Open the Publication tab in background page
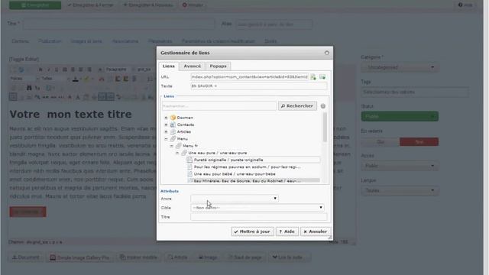This screenshot has width=489, height=275. coord(50,41)
